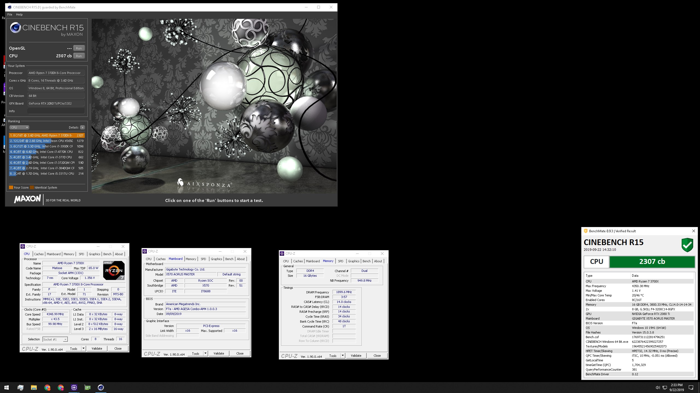Expand the Tools arrow in the CPU-Z processor window
700x393 pixels.
[83, 349]
